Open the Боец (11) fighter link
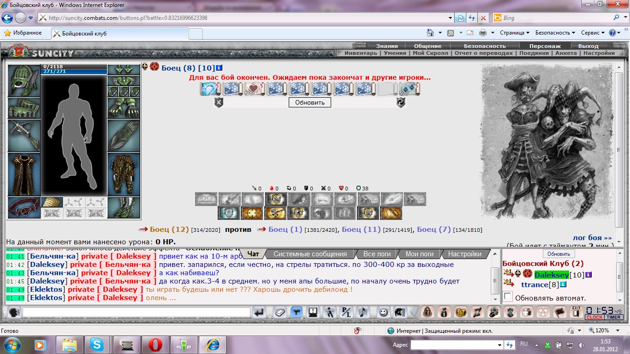 (x=361, y=230)
